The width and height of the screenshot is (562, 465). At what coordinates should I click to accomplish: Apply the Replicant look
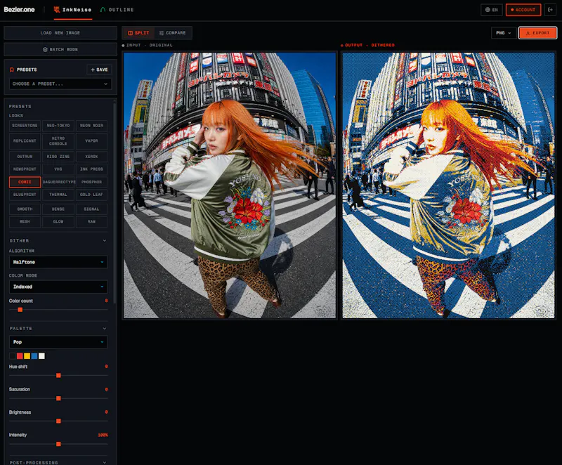[x=25, y=140]
